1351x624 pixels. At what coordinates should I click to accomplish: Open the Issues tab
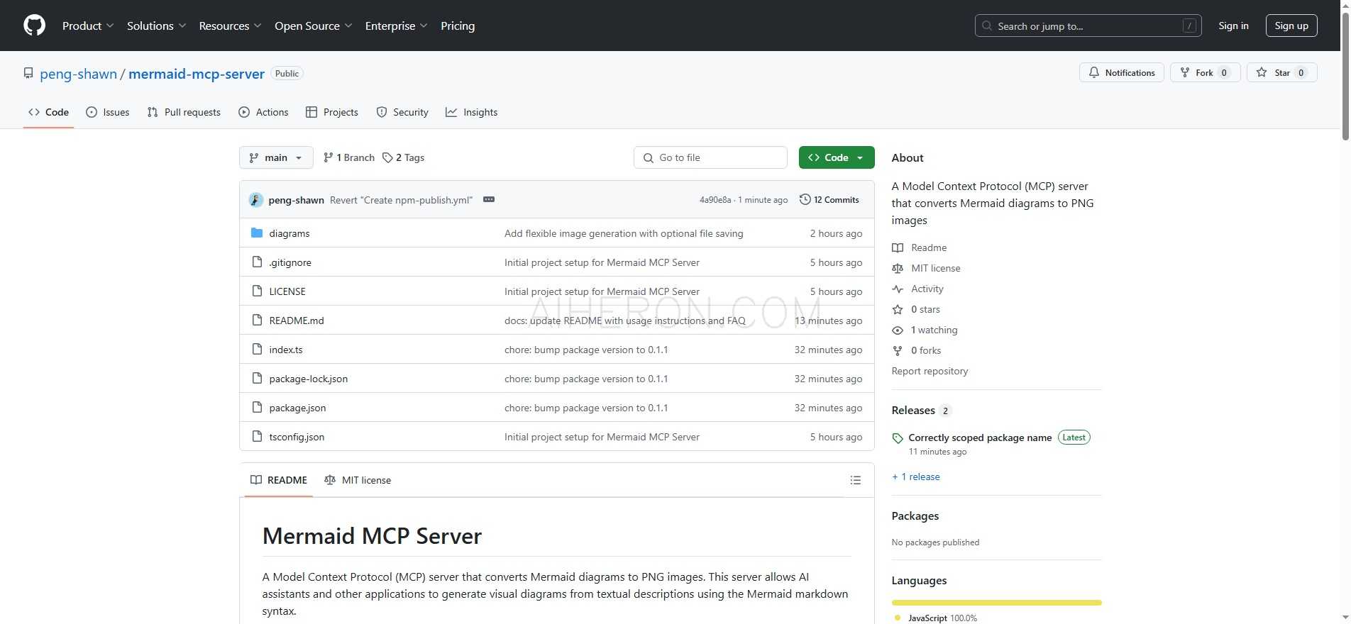[107, 112]
